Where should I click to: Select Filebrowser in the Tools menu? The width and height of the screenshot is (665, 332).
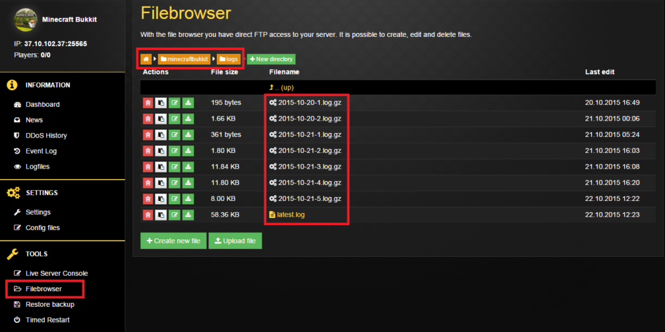44,289
